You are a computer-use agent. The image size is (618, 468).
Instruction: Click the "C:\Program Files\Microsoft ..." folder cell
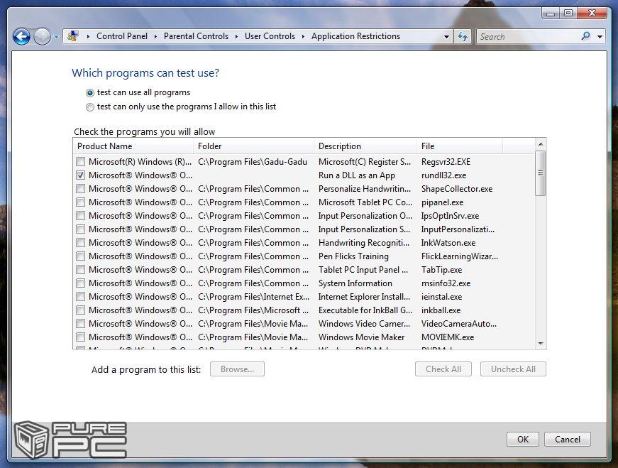253,310
